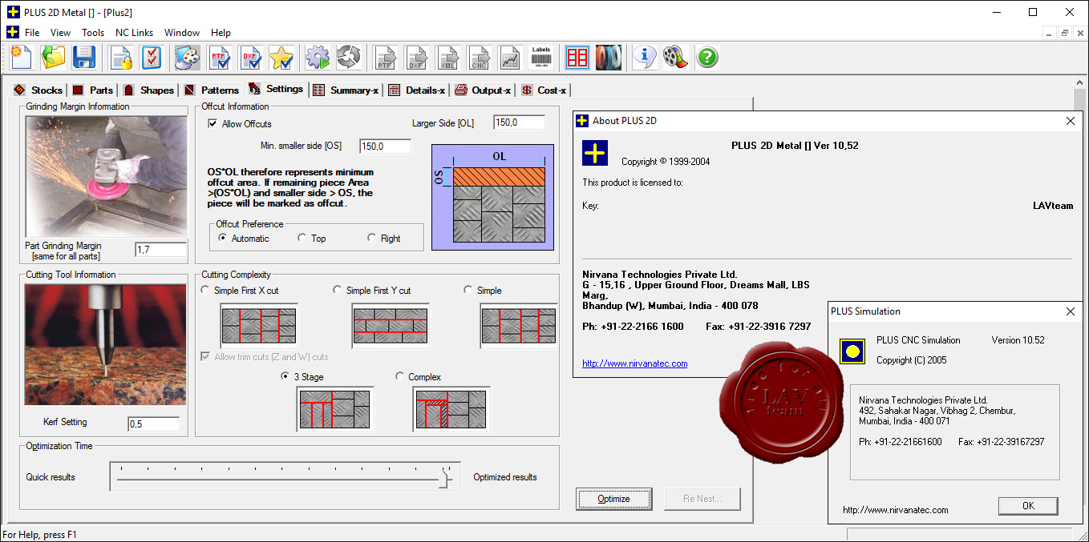Image resolution: width=1089 pixels, height=542 pixels.
Task: Click the application icon beside File menu
Action: point(12,32)
